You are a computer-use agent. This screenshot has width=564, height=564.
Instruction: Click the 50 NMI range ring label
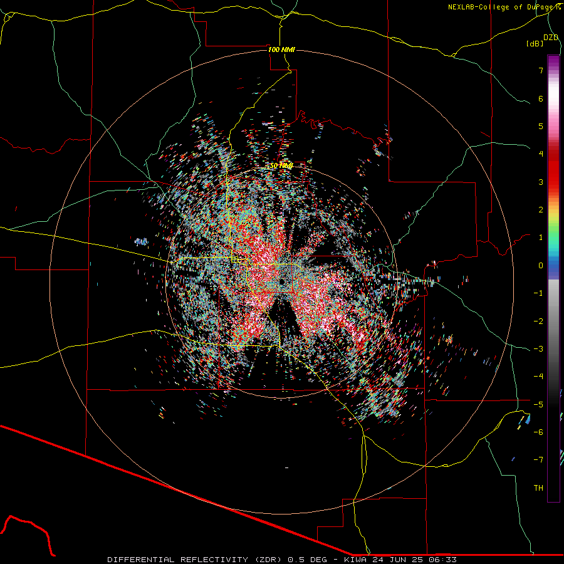(x=281, y=166)
